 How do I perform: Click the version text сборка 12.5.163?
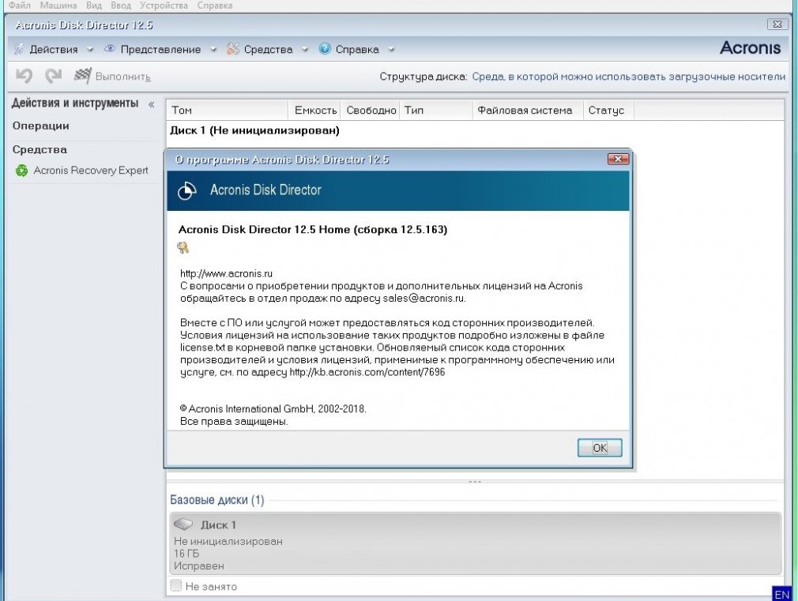400,230
